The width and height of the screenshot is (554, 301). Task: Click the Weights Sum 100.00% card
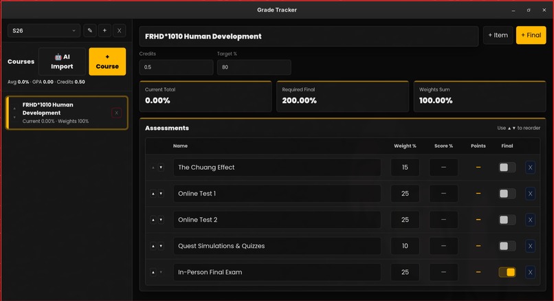click(x=480, y=96)
